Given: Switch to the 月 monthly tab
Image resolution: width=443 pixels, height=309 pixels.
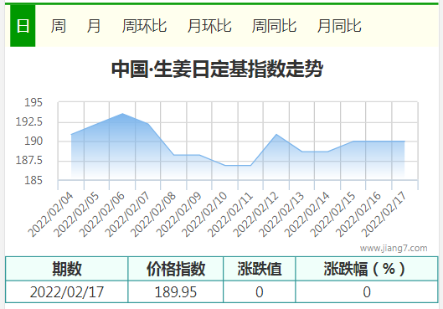Looking at the screenshot, I should pyautogui.click(x=94, y=26).
